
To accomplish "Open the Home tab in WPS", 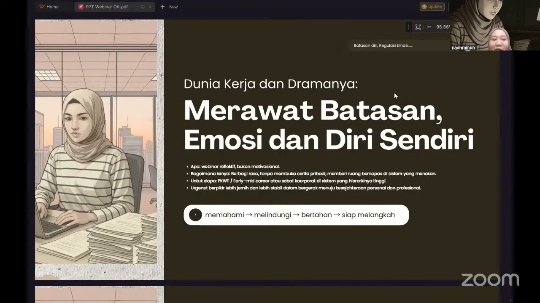I will pos(49,7).
